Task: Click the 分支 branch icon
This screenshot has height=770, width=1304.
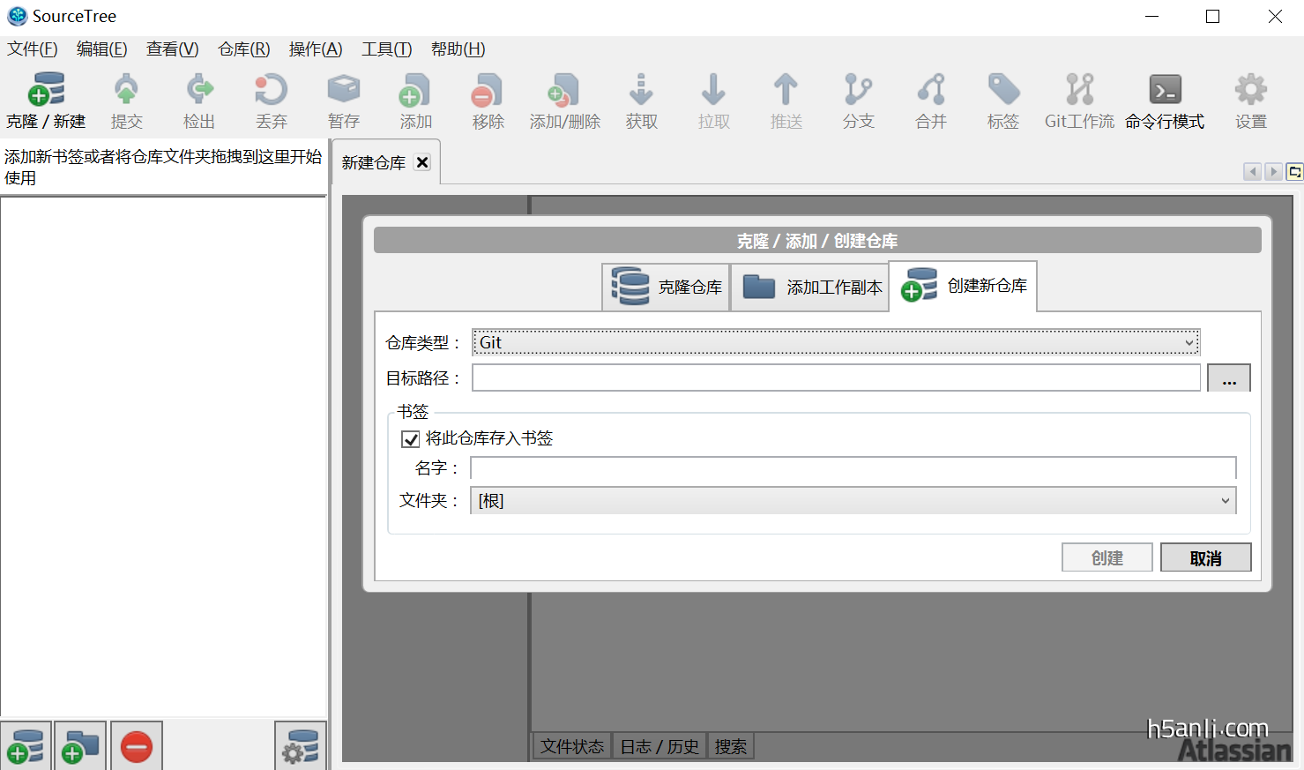Action: tap(858, 89)
